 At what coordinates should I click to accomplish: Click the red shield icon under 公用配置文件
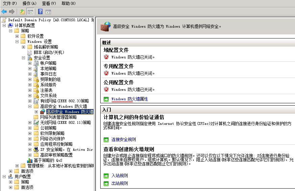click(106, 89)
